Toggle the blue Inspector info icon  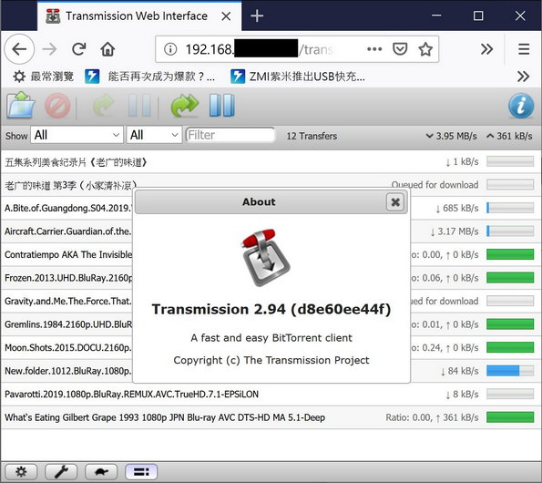521,106
